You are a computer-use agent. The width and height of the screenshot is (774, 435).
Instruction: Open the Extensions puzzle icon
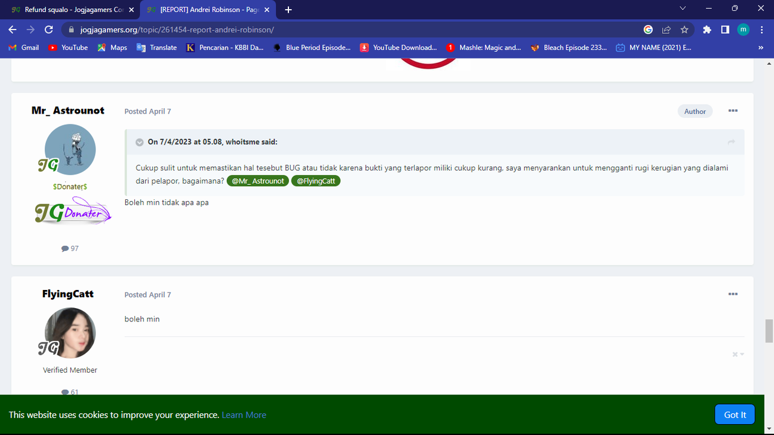click(707, 30)
